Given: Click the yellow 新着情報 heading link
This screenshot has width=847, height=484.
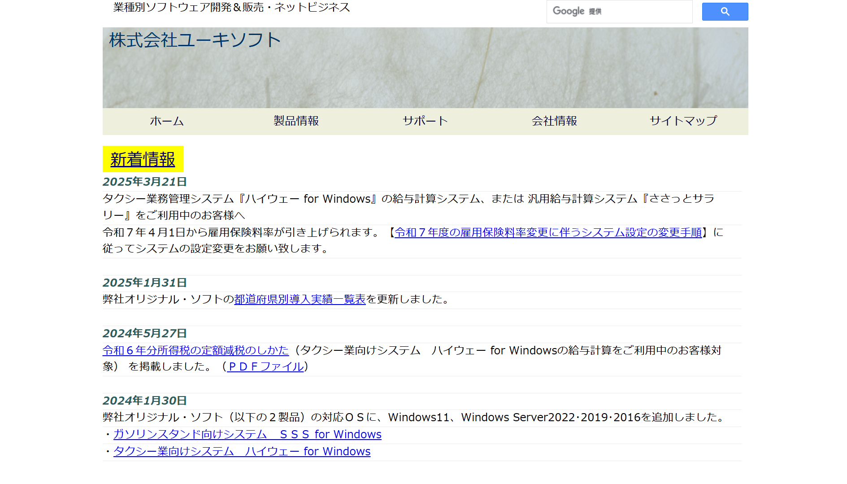Looking at the screenshot, I should pyautogui.click(x=143, y=159).
